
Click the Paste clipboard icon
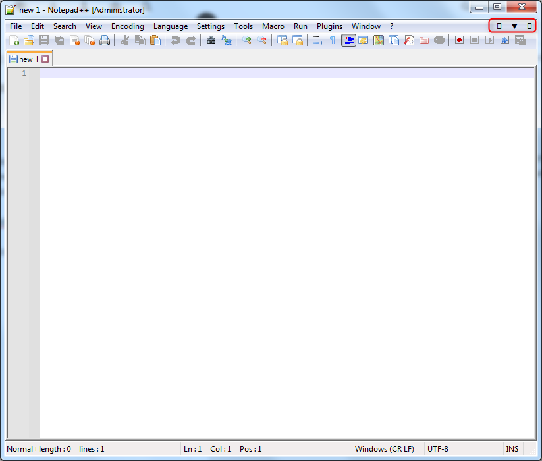click(155, 40)
